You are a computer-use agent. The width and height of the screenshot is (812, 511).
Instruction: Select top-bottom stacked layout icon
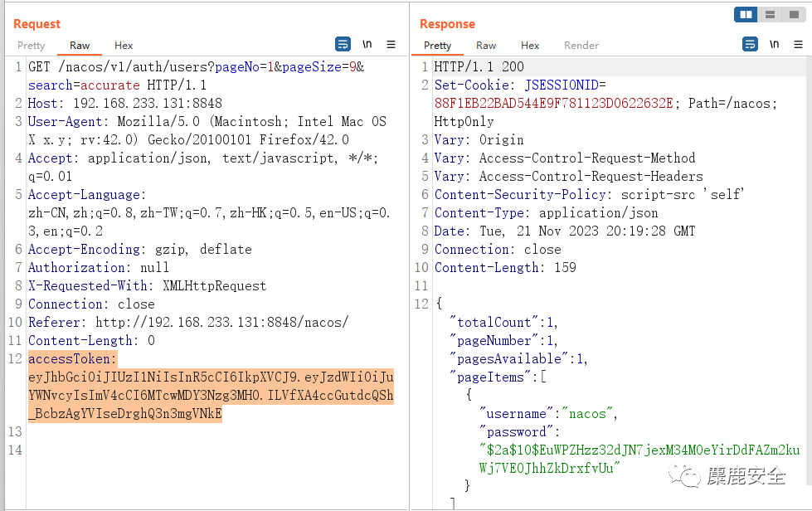point(770,14)
